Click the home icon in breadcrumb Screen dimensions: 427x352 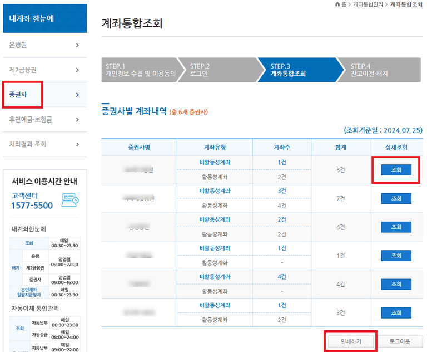[337, 4]
